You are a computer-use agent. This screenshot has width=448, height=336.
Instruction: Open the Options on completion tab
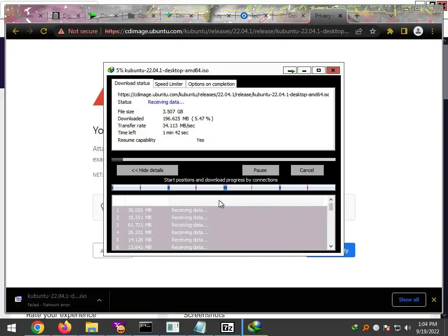click(211, 84)
